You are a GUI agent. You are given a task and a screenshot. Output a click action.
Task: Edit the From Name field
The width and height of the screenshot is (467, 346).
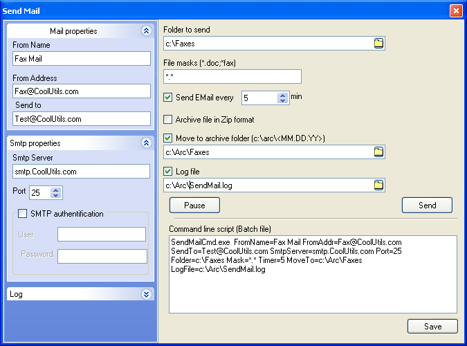(82, 58)
